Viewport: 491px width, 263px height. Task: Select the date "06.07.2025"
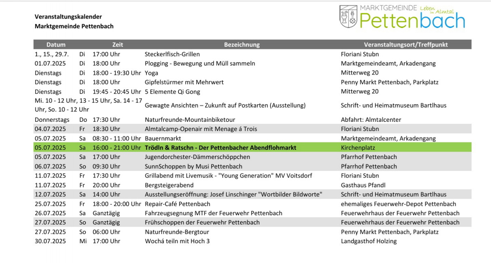(x=50, y=166)
